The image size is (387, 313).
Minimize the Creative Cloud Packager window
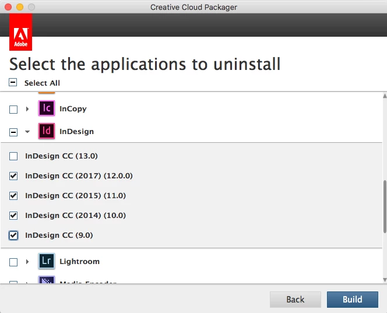[20, 7]
